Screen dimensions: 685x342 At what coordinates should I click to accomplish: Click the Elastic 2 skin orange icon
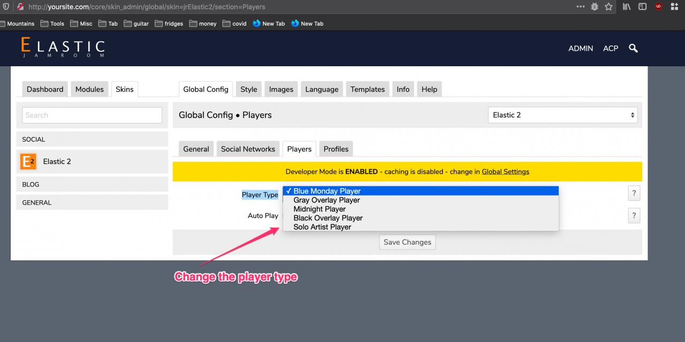click(x=28, y=161)
